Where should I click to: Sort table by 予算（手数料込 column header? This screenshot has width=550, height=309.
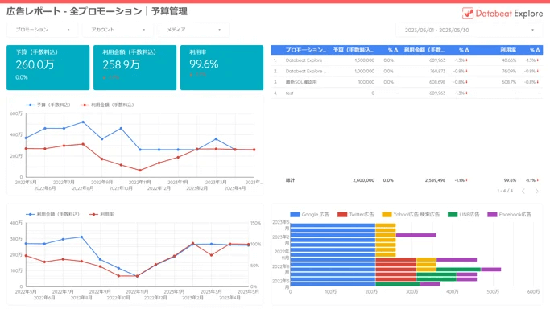[354, 50]
